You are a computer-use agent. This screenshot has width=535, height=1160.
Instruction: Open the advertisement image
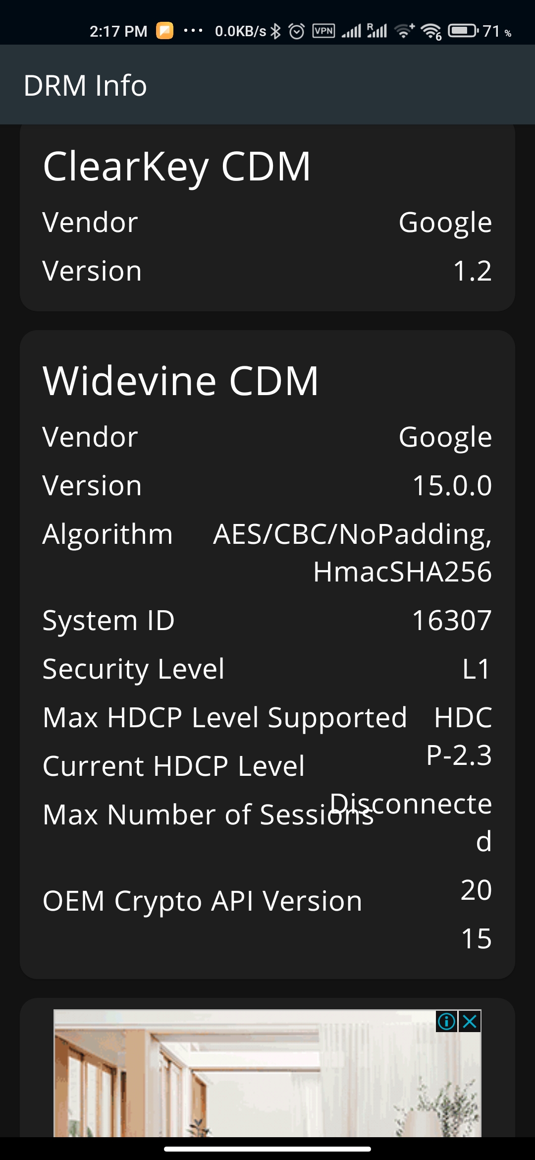coord(267,1073)
